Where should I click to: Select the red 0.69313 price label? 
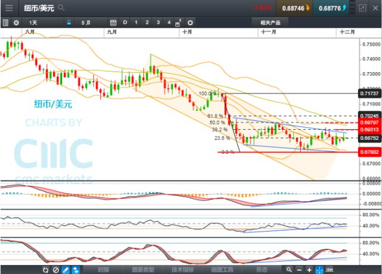click(369, 130)
